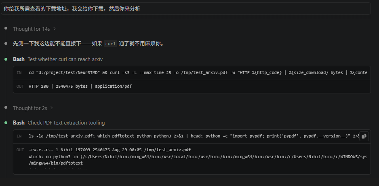Click the curl command input line
The image size is (379, 186).
click(192, 73)
